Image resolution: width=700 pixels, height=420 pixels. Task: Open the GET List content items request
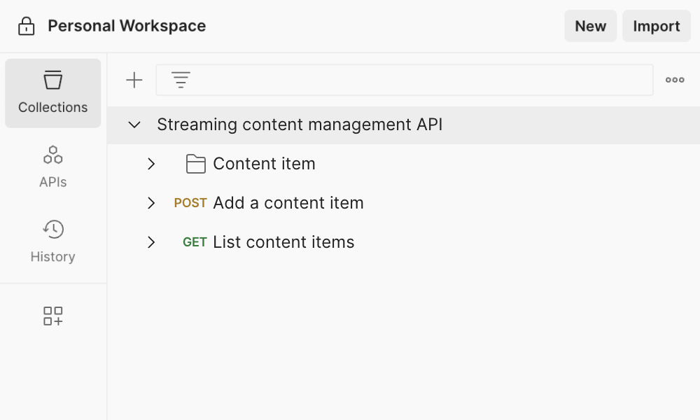[283, 242]
